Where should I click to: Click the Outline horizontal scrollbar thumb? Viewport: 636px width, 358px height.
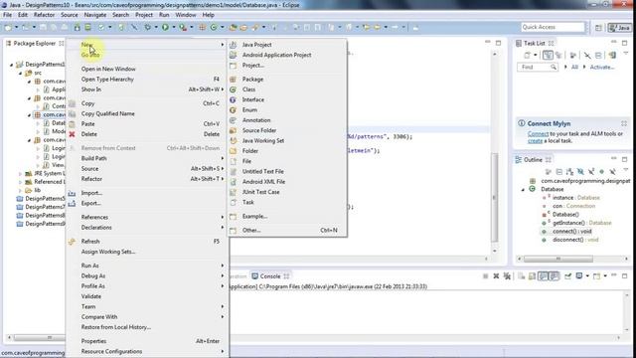point(558,259)
